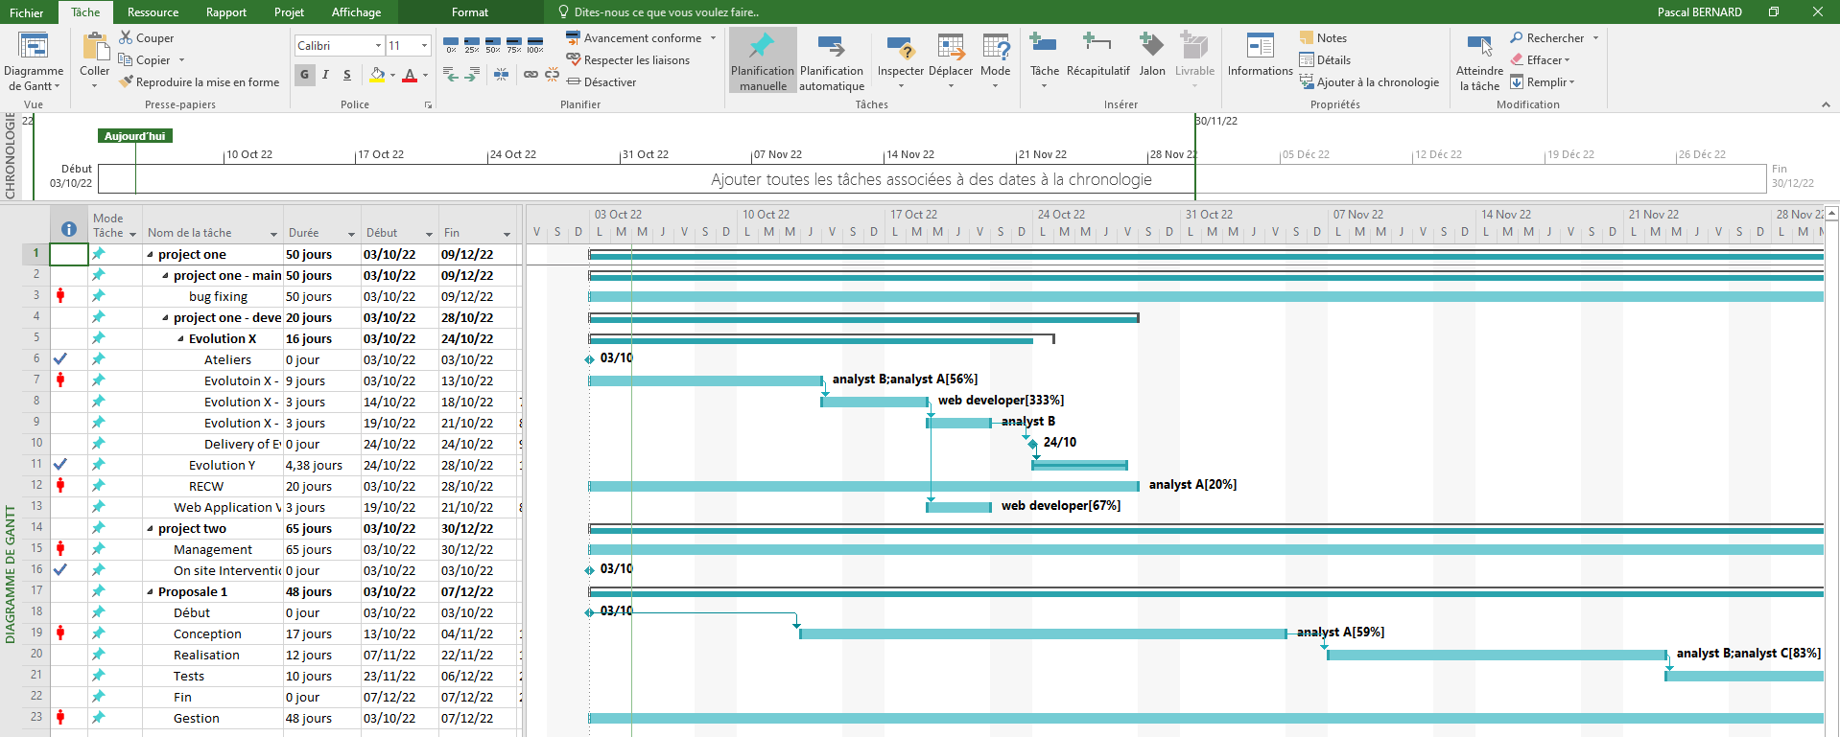This screenshot has height=737, width=1840.
Task: Open the Fichier menu tab
Action: (x=27, y=12)
